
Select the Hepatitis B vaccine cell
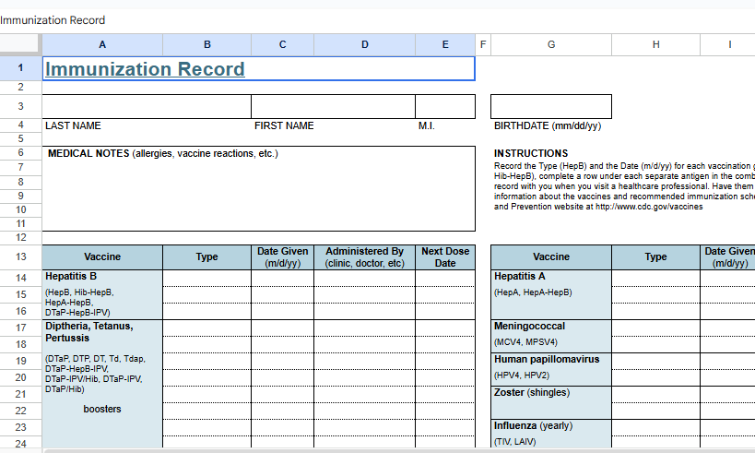102,293
